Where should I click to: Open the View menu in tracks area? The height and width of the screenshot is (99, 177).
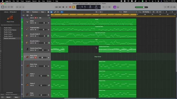point(43,12)
